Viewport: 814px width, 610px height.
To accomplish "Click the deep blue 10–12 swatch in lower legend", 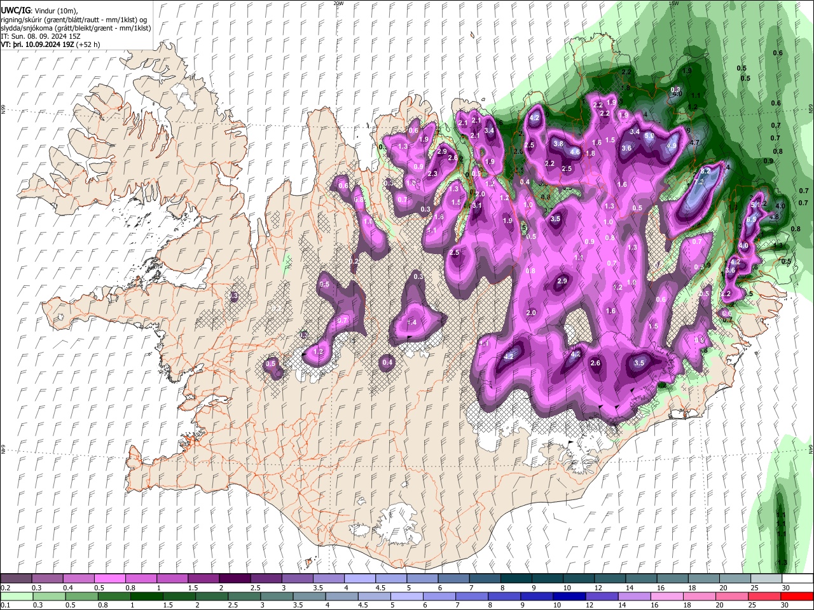I will click(570, 596).
